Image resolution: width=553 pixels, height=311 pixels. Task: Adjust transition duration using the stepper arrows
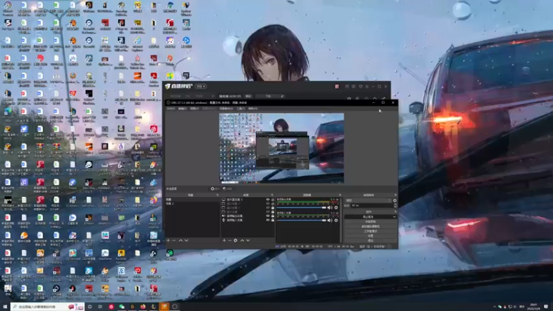click(x=395, y=205)
